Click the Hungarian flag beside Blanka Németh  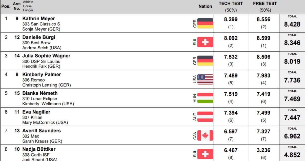205,98
